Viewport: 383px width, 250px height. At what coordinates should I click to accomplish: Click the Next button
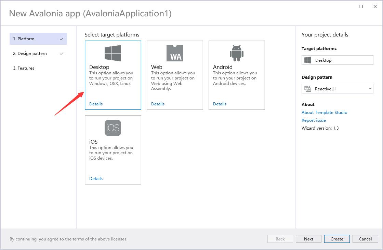click(308, 239)
